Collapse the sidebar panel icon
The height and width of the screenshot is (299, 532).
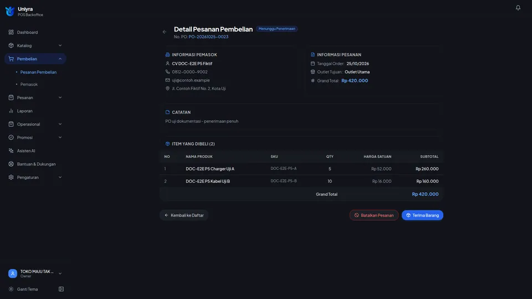(x=61, y=289)
